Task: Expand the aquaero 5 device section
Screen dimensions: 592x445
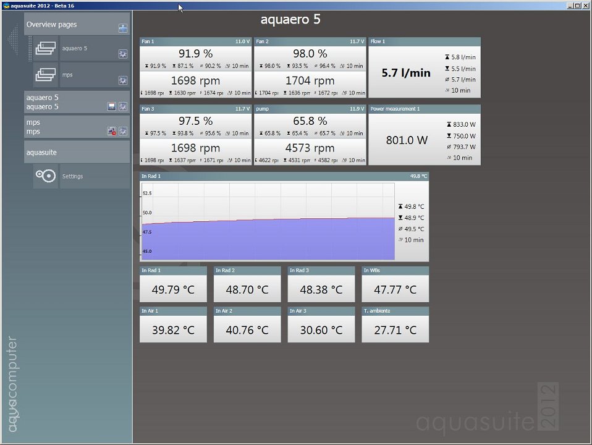Action: tap(77, 102)
